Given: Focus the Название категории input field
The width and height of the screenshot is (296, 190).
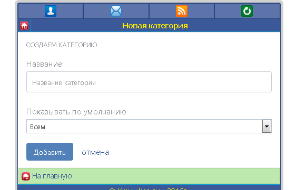Looking at the screenshot, I should tap(149, 82).
